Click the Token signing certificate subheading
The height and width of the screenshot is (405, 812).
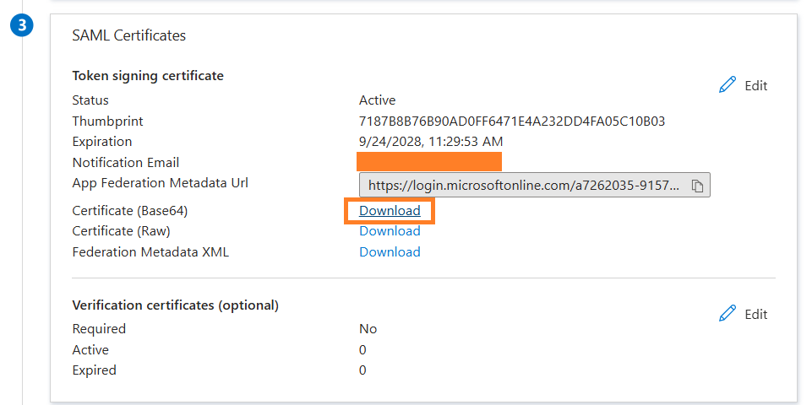(x=148, y=76)
